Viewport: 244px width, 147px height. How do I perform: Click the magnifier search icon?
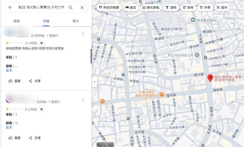pyautogui.click(x=71, y=7)
